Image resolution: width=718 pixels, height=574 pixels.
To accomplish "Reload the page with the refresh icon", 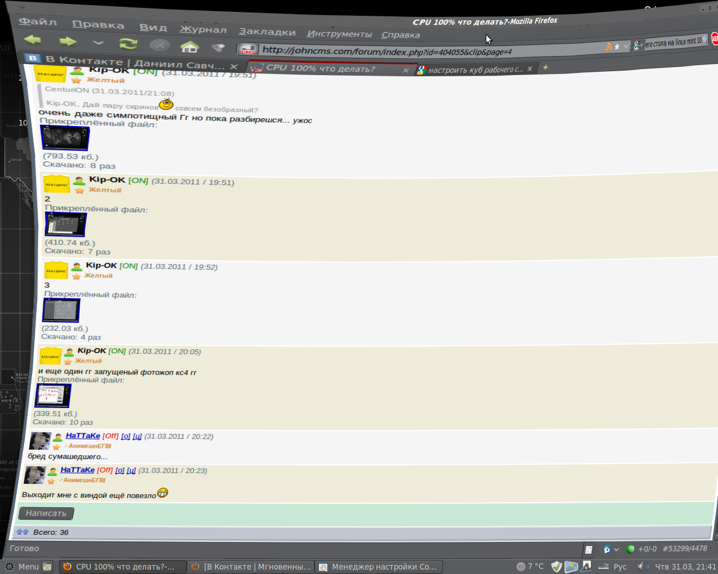I will (x=128, y=44).
